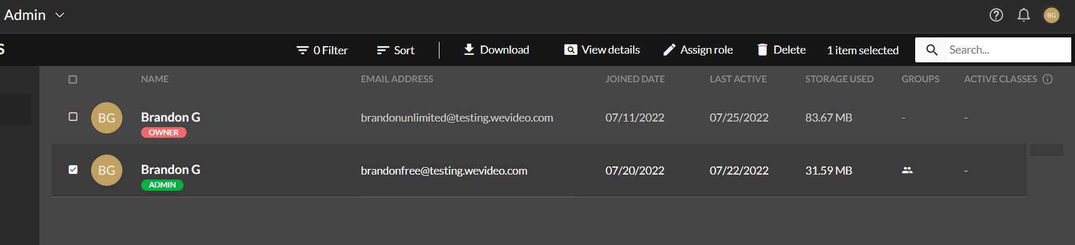Sort by Joined Date column header
This screenshot has height=245, width=1075.
point(635,79)
